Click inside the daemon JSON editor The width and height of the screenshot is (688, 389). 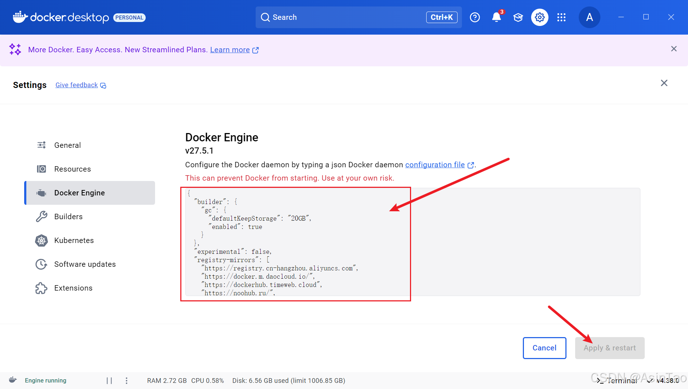pos(413,242)
